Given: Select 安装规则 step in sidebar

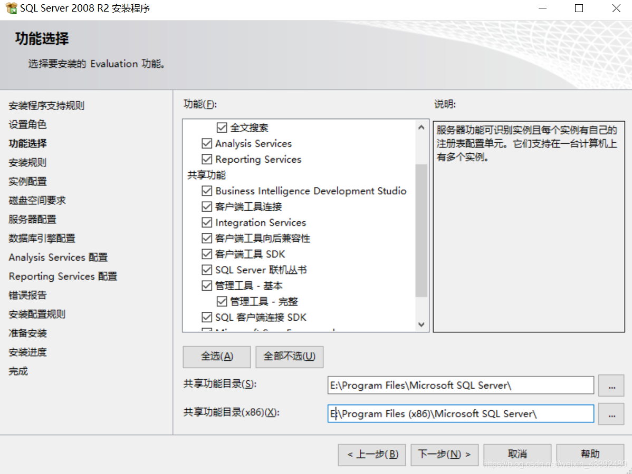Looking at the screenshot, I should point(27,163).
